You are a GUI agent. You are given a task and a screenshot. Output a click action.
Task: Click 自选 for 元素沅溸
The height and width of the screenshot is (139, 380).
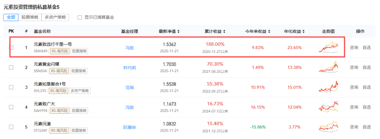pos(367,127)
